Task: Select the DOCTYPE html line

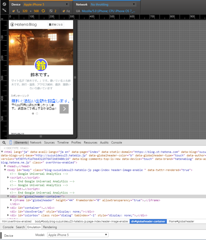Action: pyautogui.click(x=16, y=148)
